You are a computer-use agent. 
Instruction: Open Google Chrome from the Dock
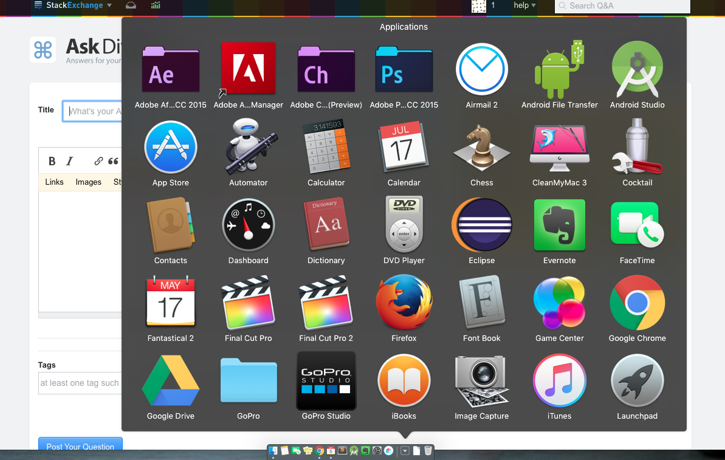tap(319, 450)
